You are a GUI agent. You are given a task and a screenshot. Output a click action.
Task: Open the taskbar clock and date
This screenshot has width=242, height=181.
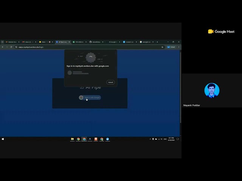click(x=171, y=139)
